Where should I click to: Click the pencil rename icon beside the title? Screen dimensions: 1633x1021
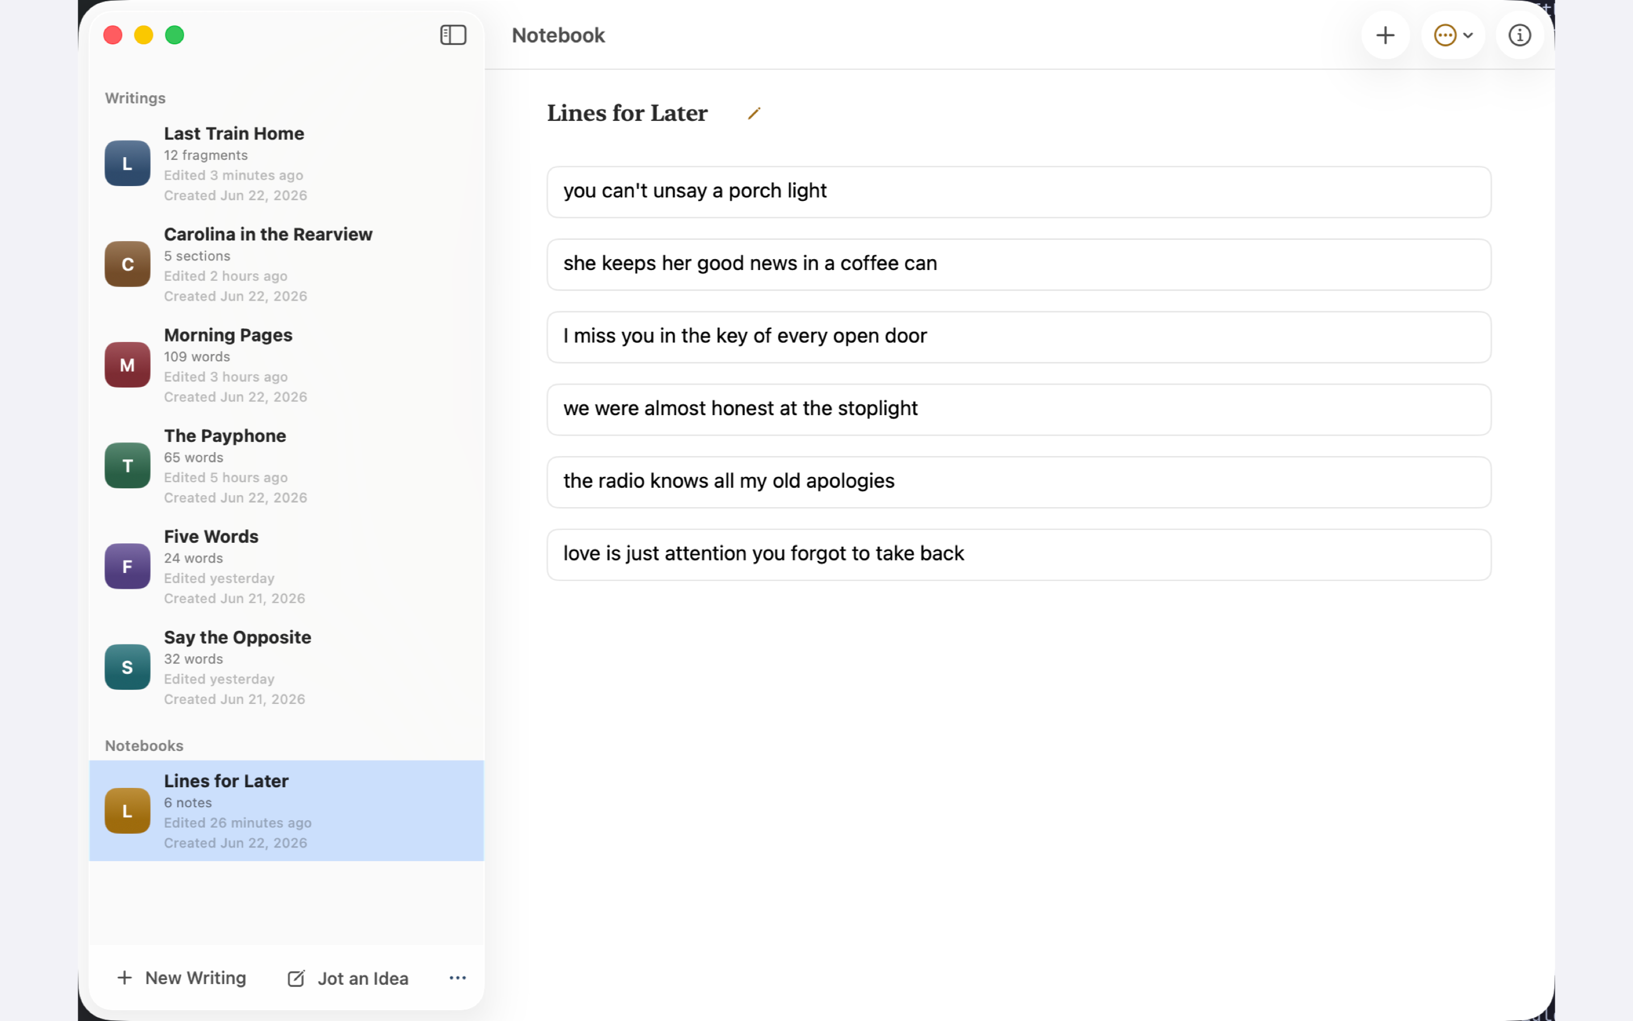[x=754, y=113]
